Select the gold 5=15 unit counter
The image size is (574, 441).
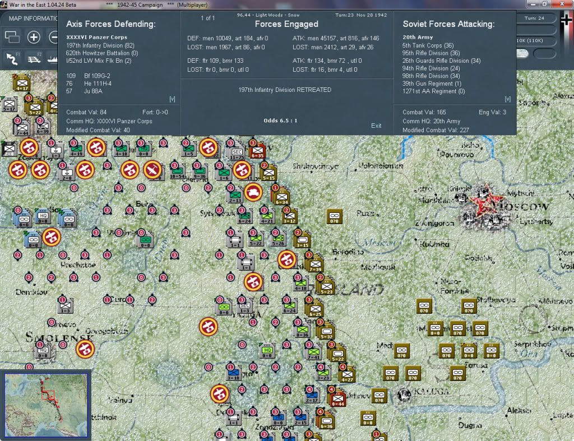pyautogui.click(x=269, y=173)
